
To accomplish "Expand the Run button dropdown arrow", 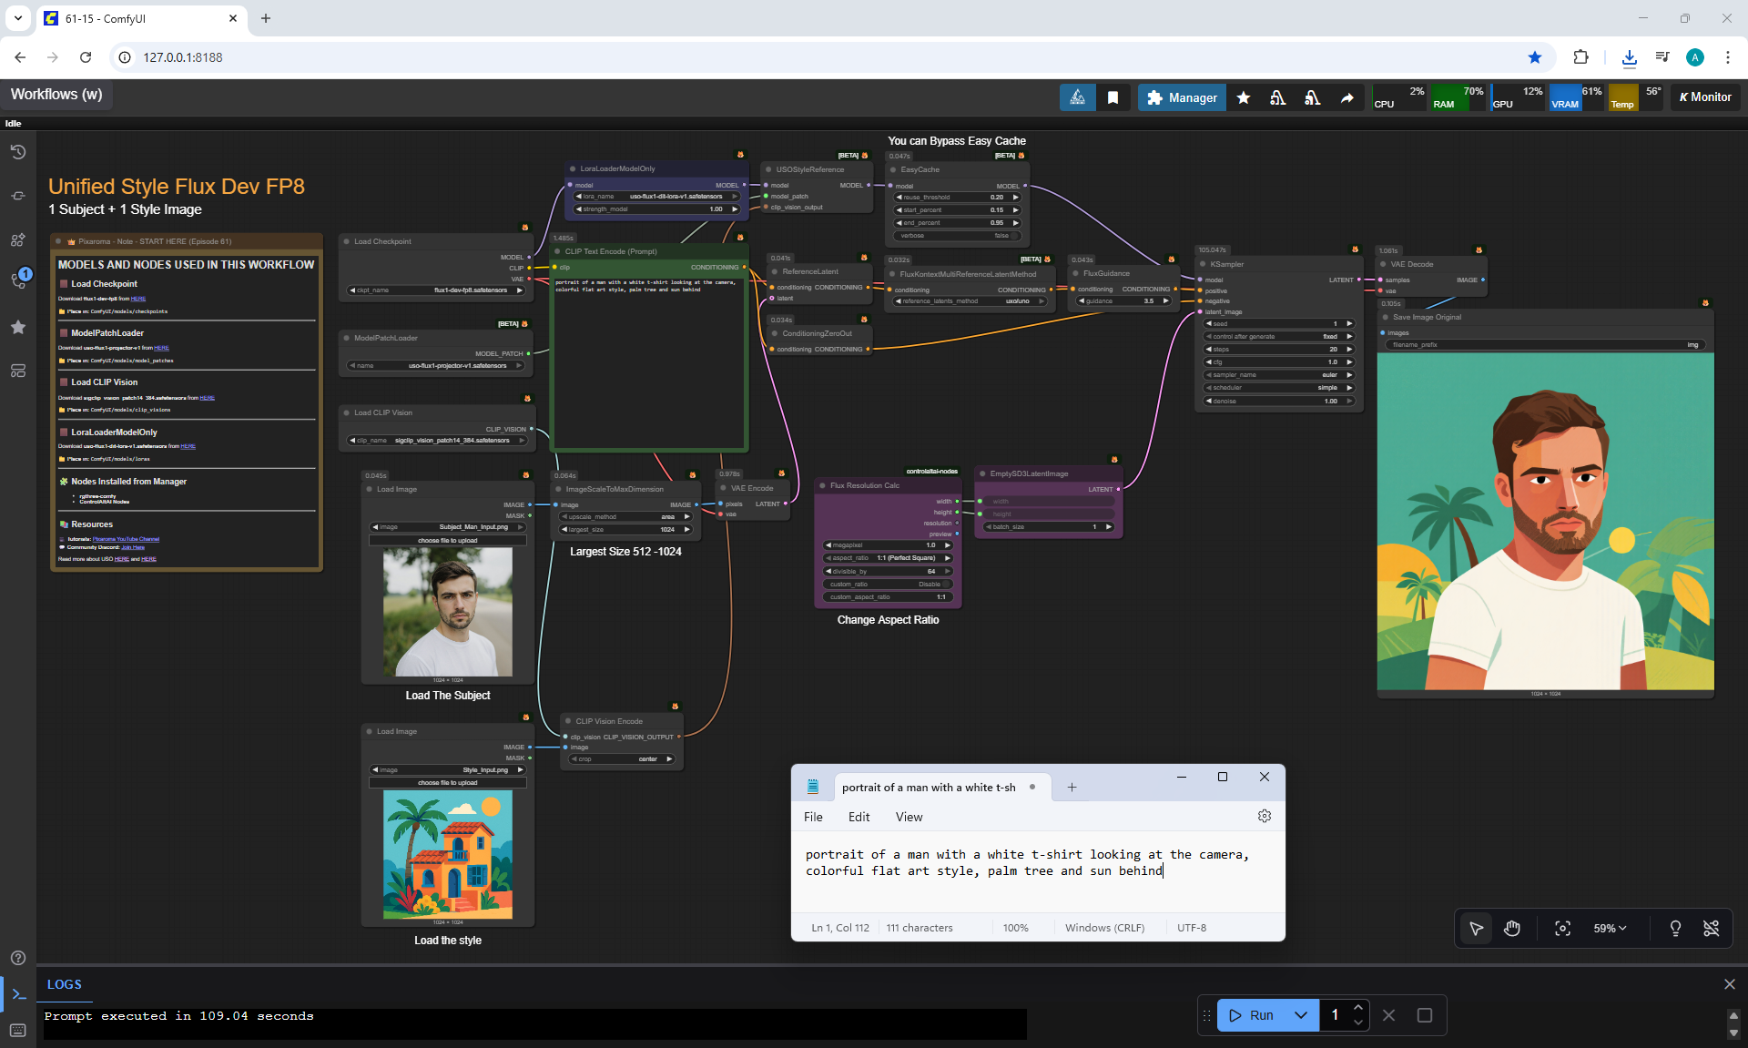I will [x=1301, y=1015].
